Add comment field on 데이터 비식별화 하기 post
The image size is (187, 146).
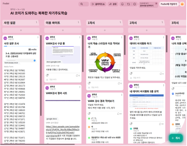147,78
